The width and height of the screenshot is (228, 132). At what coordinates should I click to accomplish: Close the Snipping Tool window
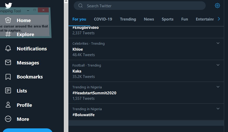coord(43,10)
